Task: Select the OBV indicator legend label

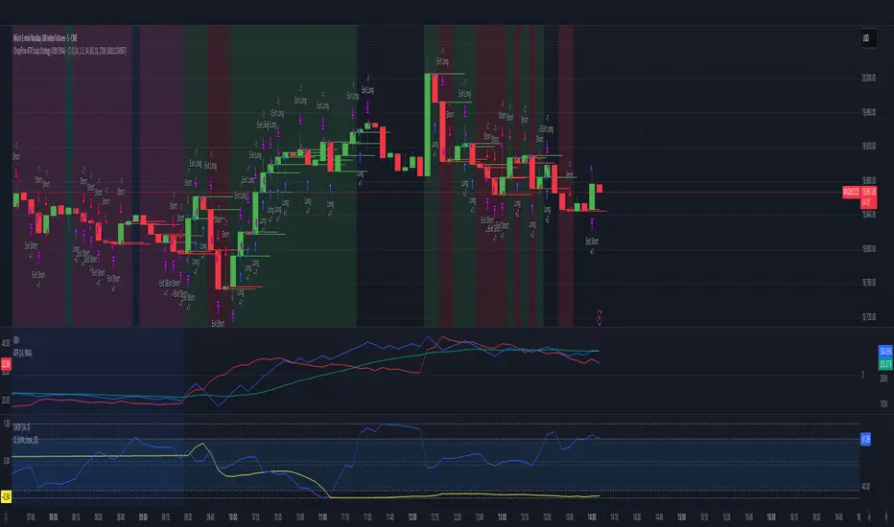Action: (x=16, y=340)
